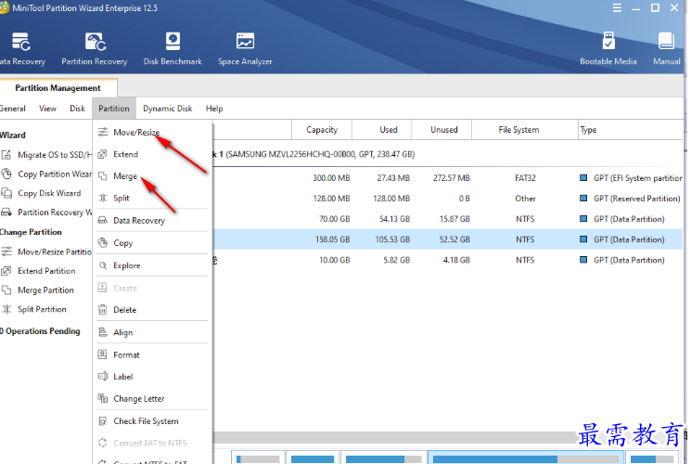Click the Merge Partition sidebar icon
691x464 pixels.
[x=6, y=290]
